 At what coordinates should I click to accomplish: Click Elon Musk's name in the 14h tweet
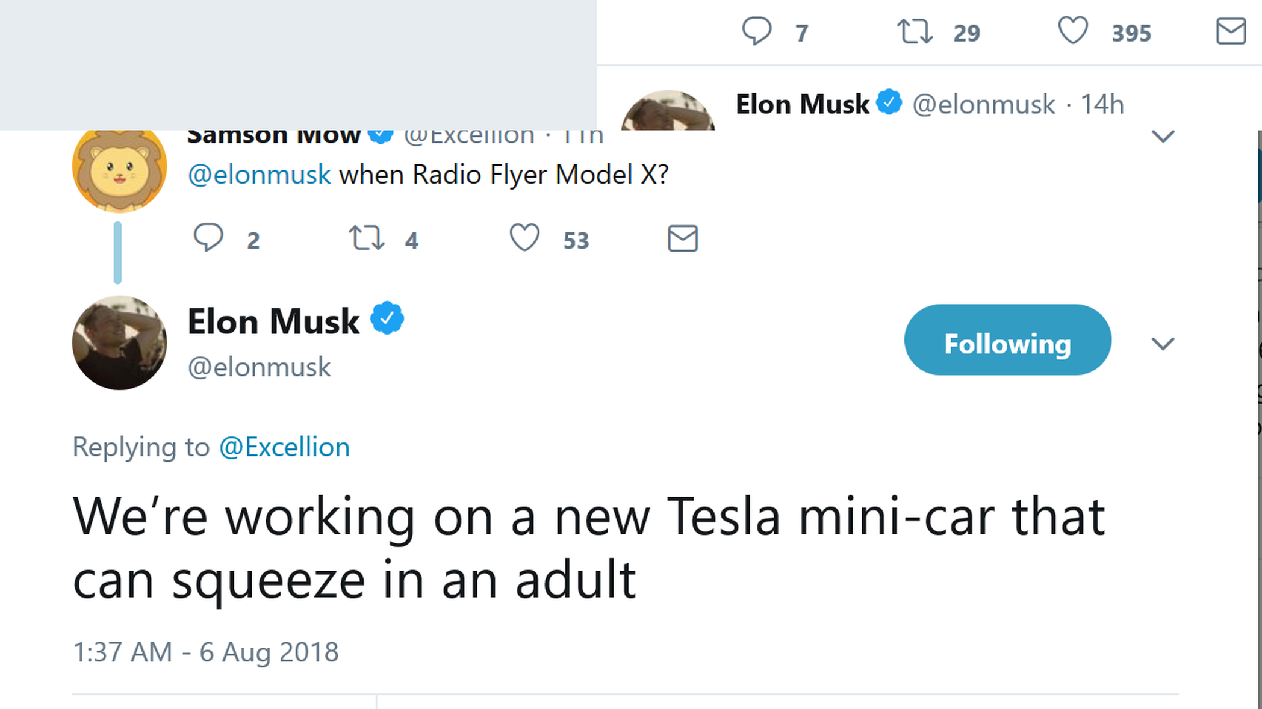[x=802, y=105]
